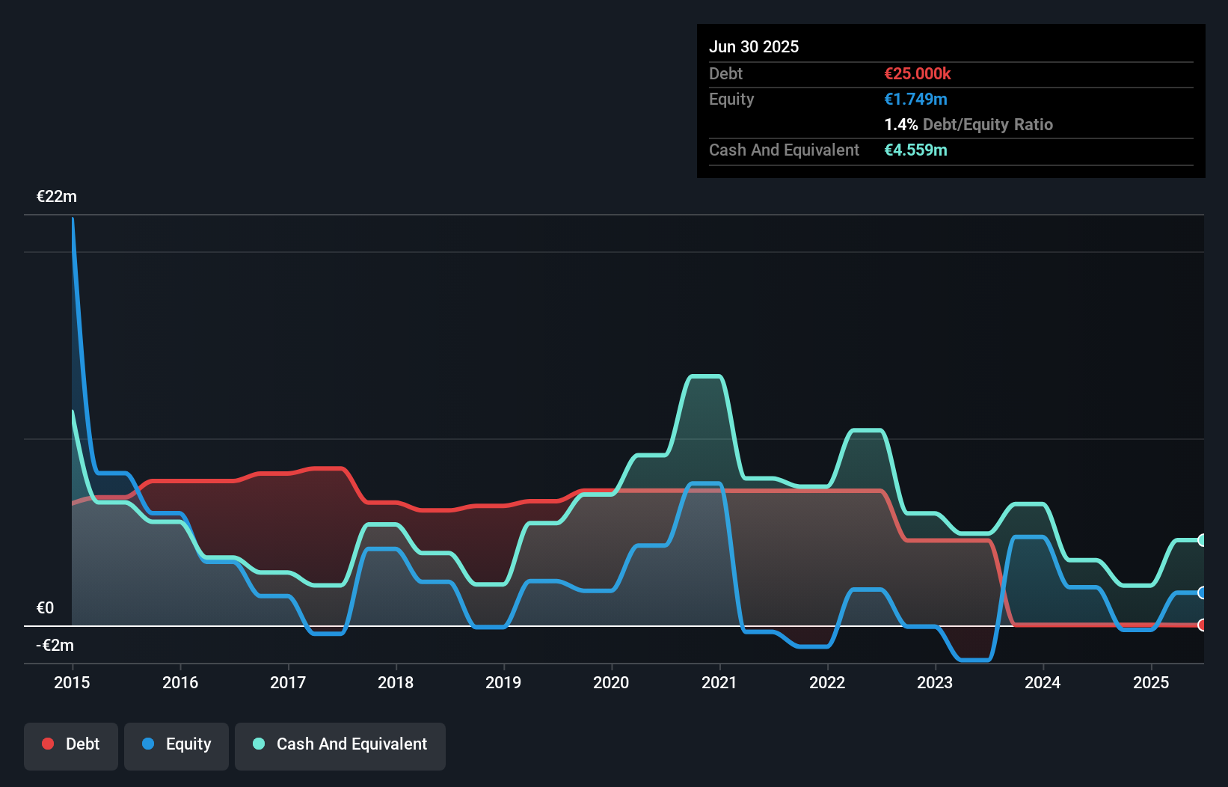Screen dimensions: 1228x787
Task: Click the teal Cash endpoint marker
Action: [1202, 540]
